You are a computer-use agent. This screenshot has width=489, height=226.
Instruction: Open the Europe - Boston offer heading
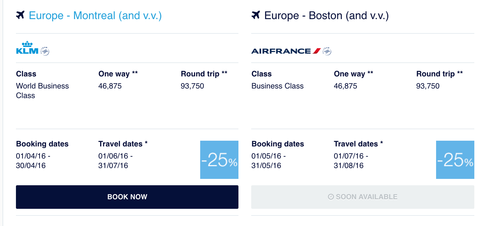[327, 15]
